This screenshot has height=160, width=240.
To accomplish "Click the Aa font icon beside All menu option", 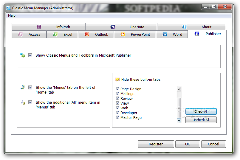I will pyautogui.click(x=23, y=102).
